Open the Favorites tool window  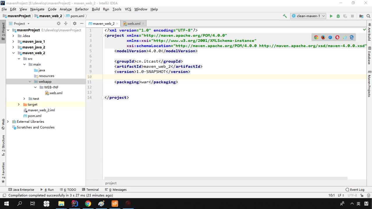(3, 173)
